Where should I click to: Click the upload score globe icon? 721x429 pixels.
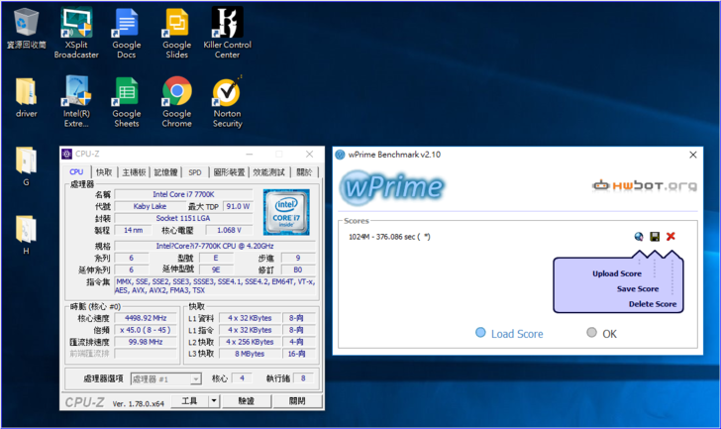[x=640, y=237]
